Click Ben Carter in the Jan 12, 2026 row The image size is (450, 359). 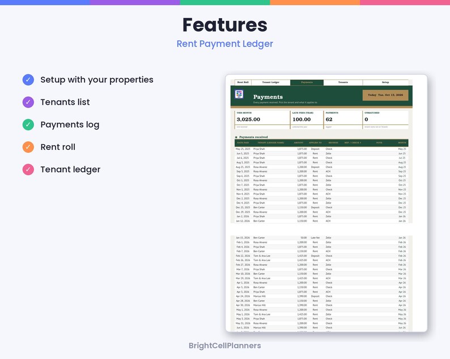tap(259, 221)
